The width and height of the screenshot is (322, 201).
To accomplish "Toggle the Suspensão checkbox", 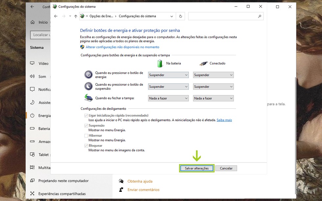I will click(86, 126).
